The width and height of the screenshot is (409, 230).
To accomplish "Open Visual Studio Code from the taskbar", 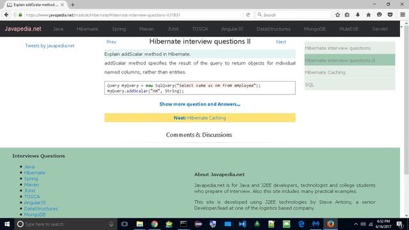I will tap(242, 224).
